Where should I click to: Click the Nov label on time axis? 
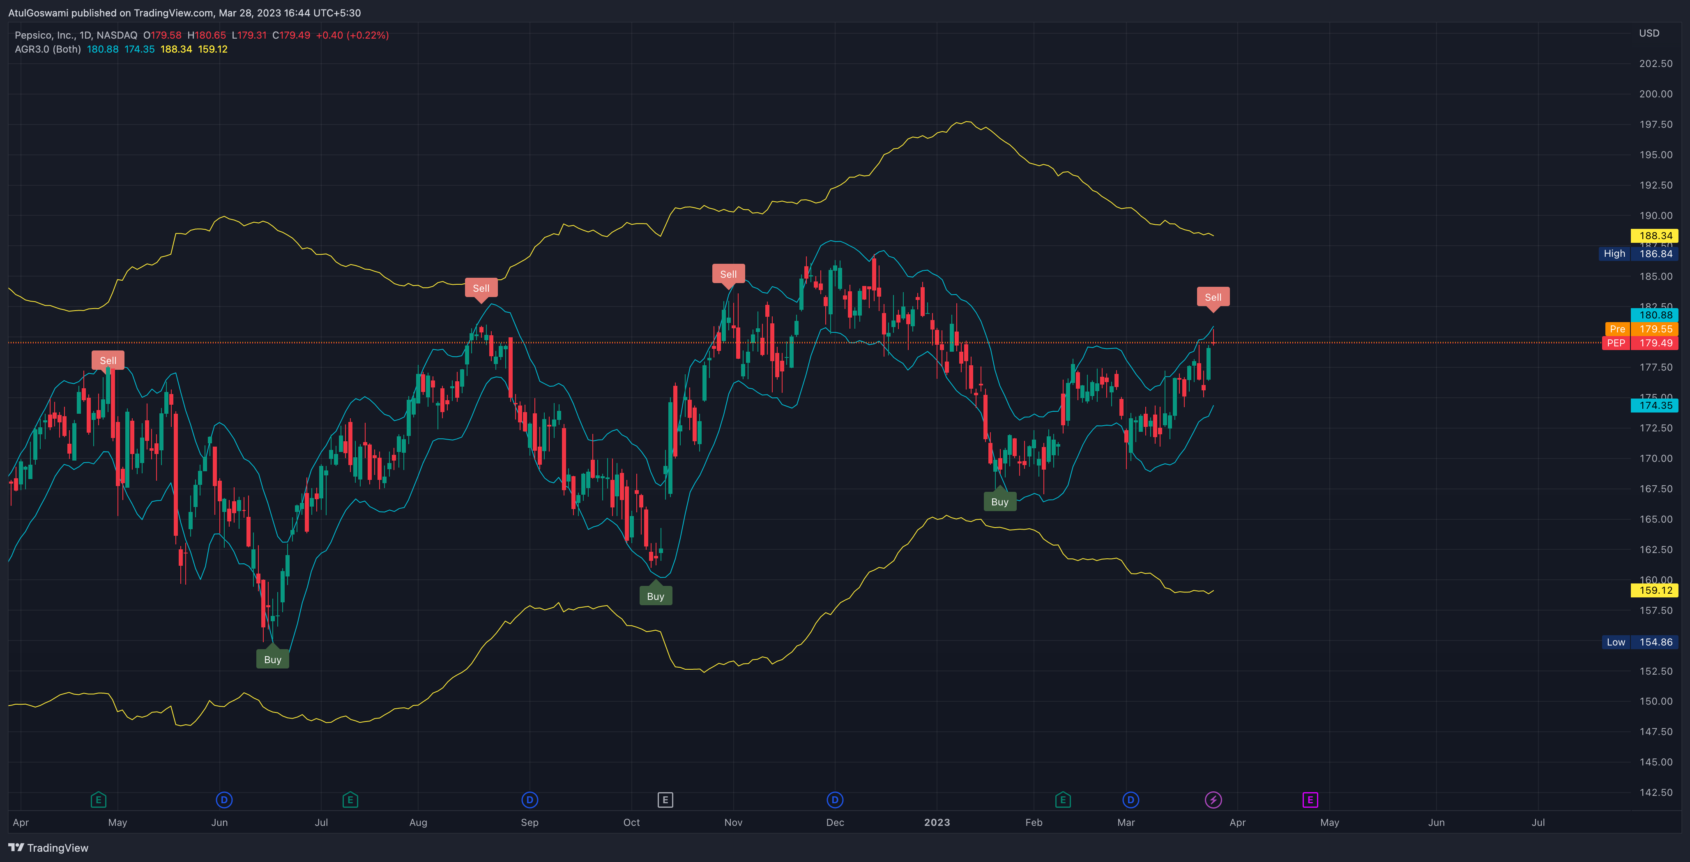click(733, 823)
